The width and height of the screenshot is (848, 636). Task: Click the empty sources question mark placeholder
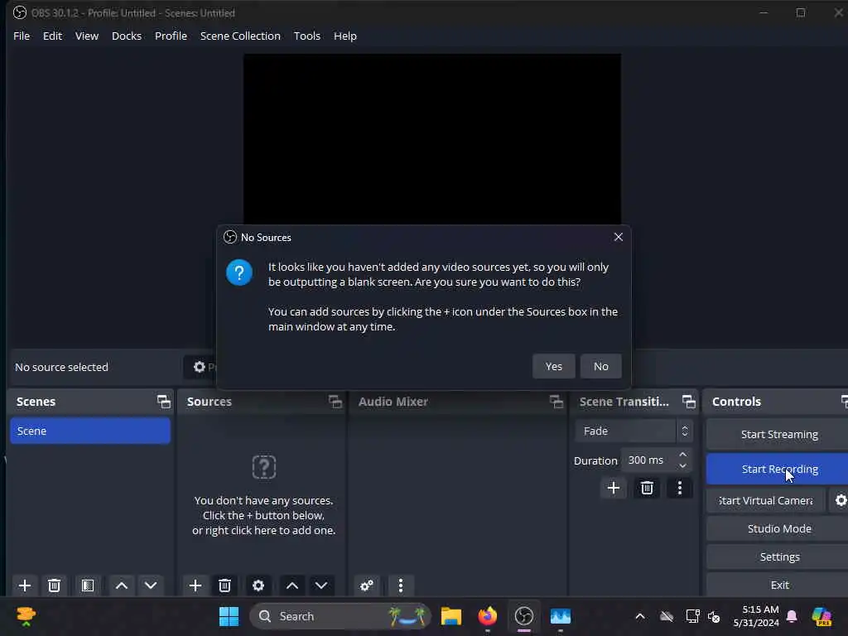264,467
